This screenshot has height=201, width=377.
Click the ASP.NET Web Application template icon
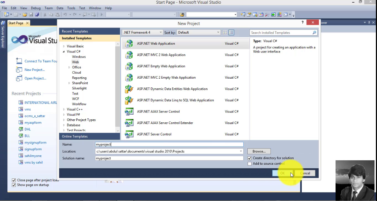[x=129, y=43]
